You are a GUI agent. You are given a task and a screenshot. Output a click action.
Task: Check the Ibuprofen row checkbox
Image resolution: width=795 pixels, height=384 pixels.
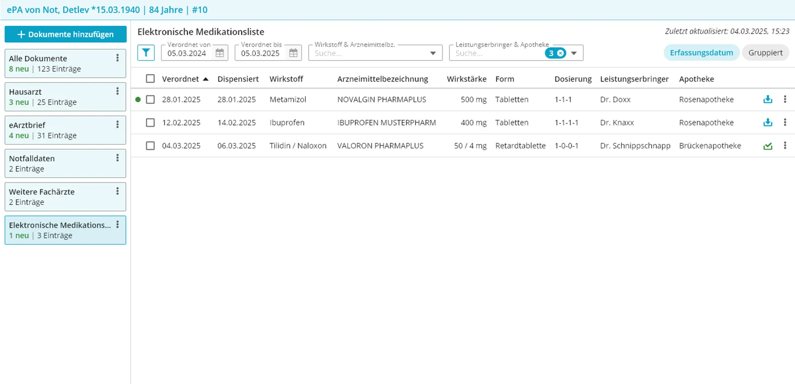[150, 123]
